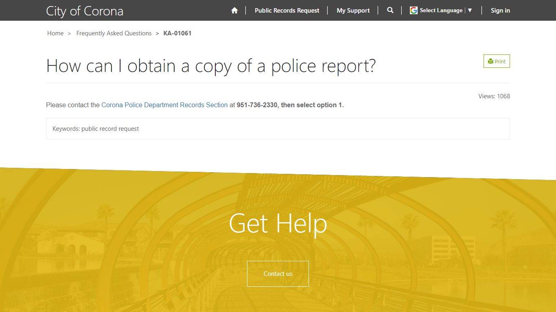Screen dimensions: 556x312
Task: Open the Frequently Asked Questions breadcrumb
Action: [x=114, y=33]
